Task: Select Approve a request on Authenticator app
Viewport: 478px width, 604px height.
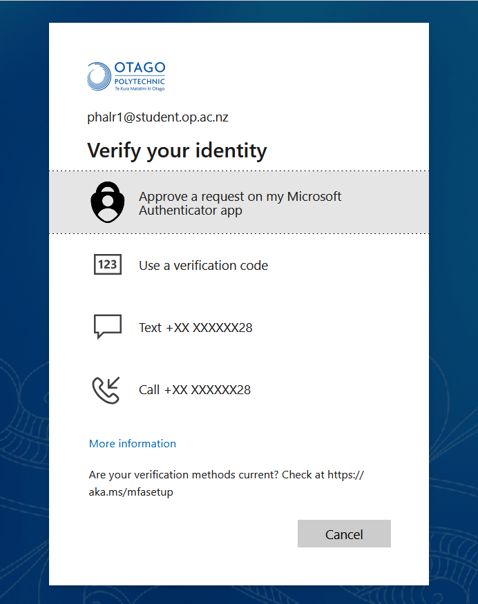Action: coord(240,203)
